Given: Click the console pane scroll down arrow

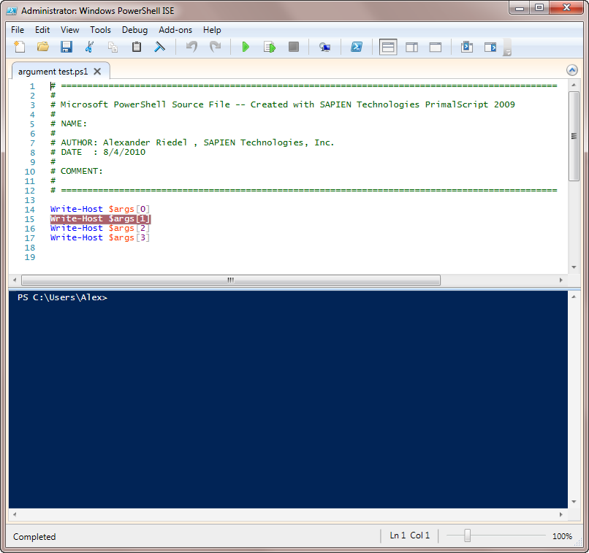Looking at the screenshot, I should click(574, 502).
